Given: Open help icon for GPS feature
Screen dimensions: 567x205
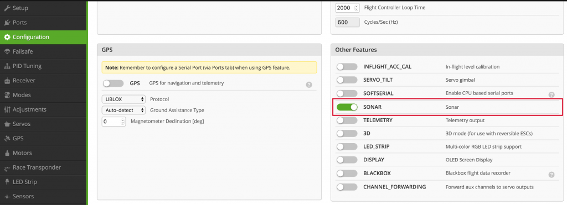Looking at the screenshot, I should [x=309, y=85].
